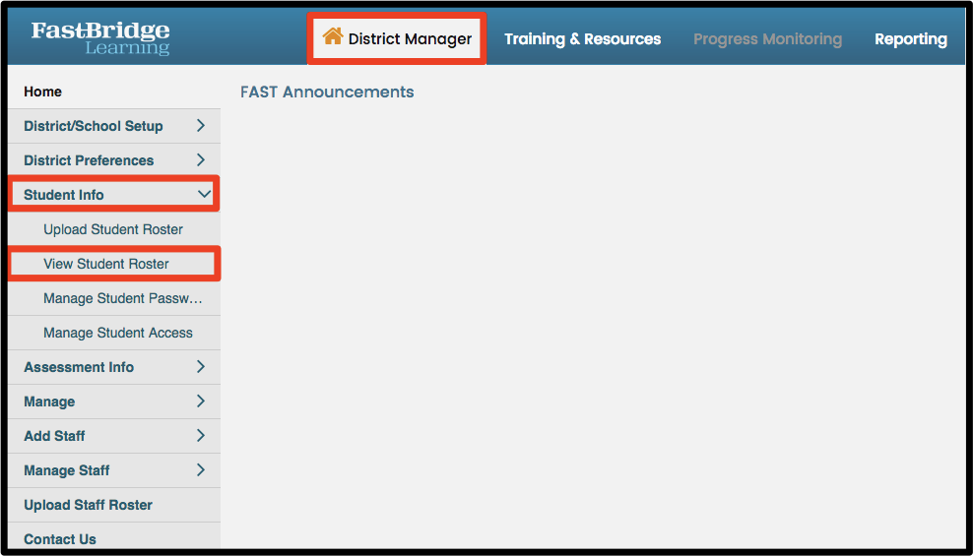Expand the District Preferences chevron arrow

click(x=201, y=160)
